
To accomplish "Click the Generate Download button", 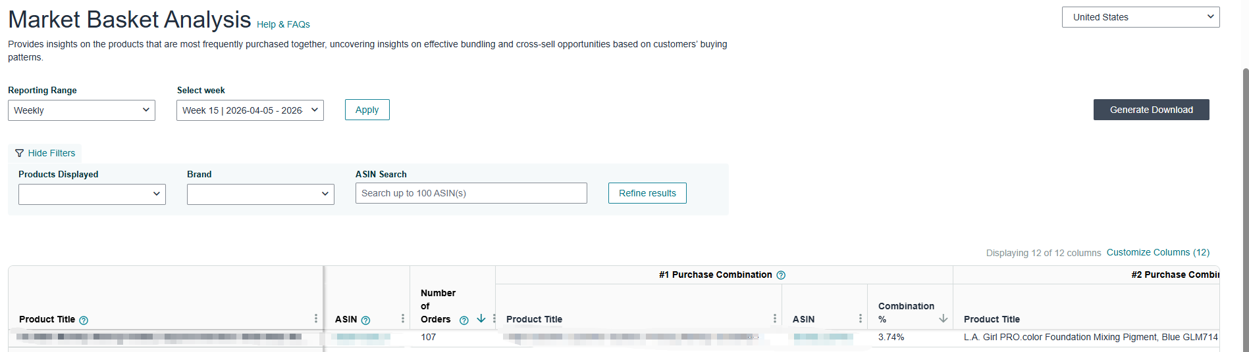I will coord(1151,110).
